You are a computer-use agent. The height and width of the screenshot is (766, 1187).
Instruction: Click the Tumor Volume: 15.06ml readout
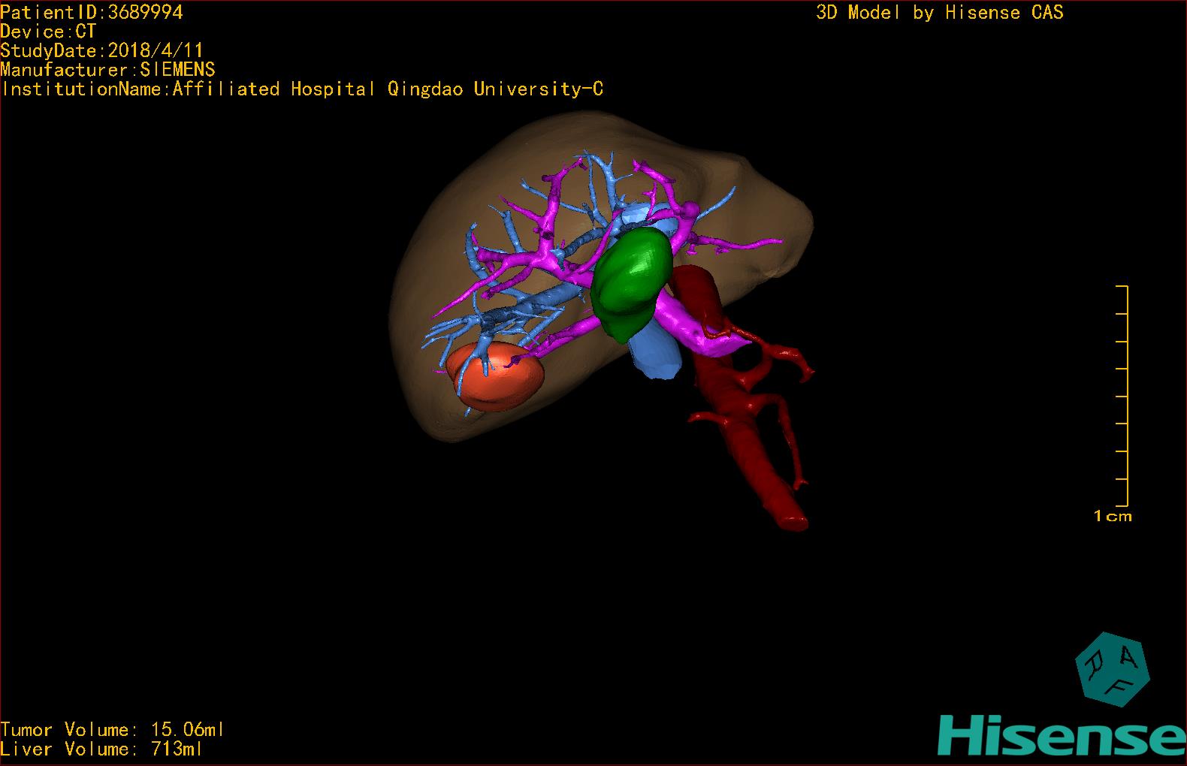[113, 729]
